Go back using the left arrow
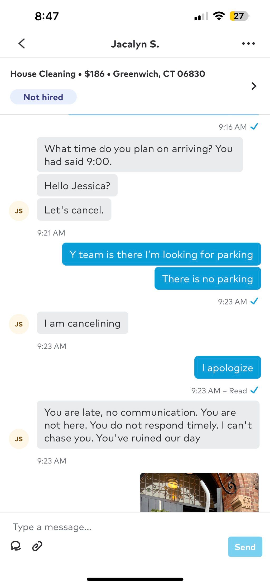This screenshot has height=586, width=270. pyautogui.click(x=22, y=44)
